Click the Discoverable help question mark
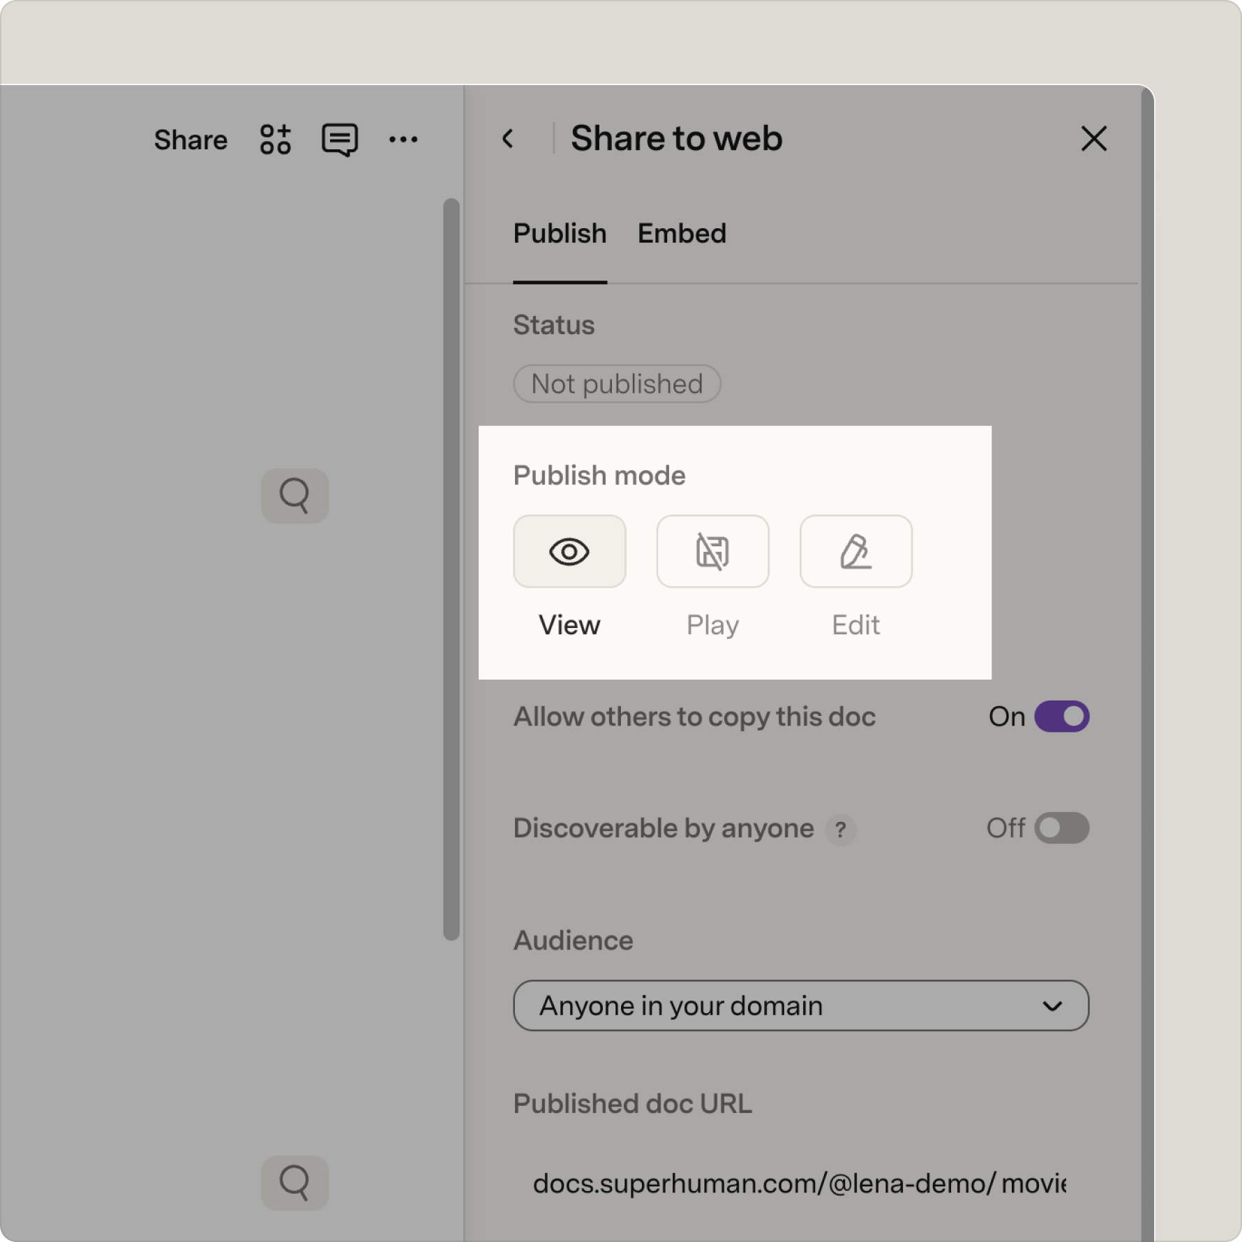Image resolution: width=1242 pixels, height=1242 pixels. 841,830
